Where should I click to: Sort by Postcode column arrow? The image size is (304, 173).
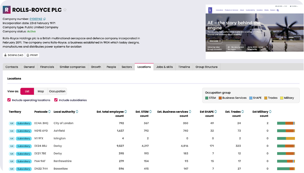(49, 112)
